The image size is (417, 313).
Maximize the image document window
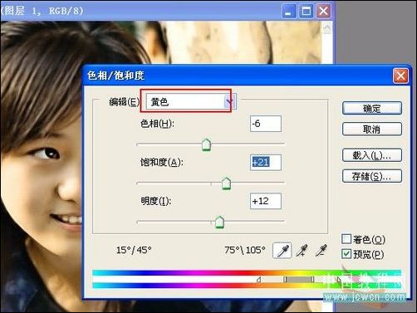307,12
